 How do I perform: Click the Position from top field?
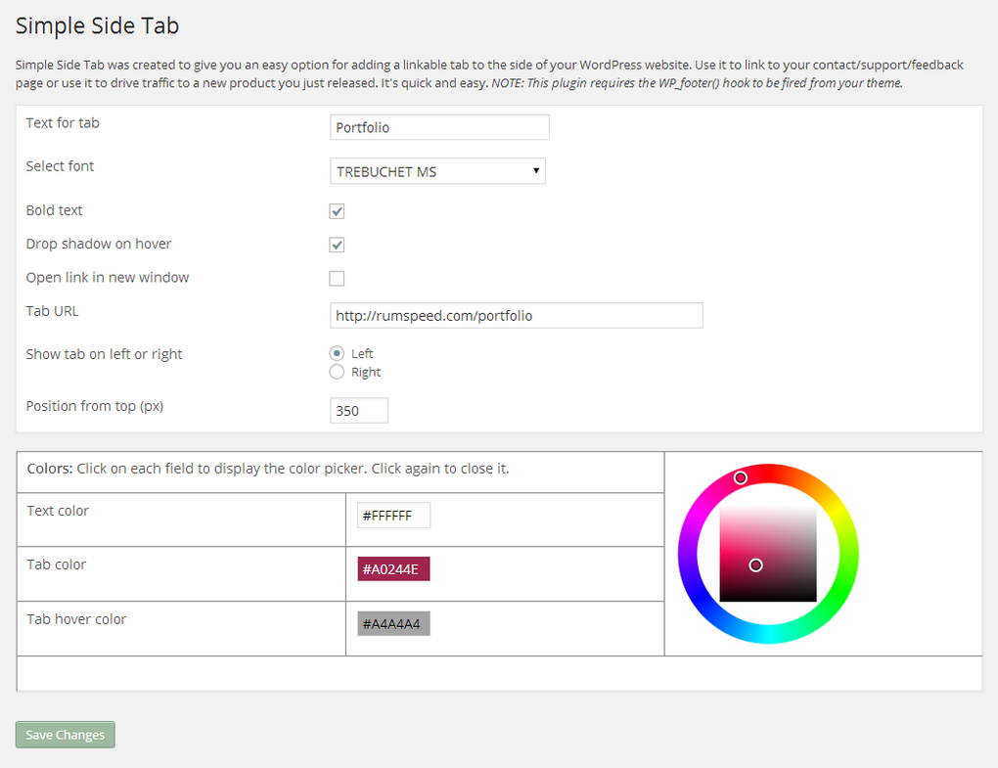(358, 410)
